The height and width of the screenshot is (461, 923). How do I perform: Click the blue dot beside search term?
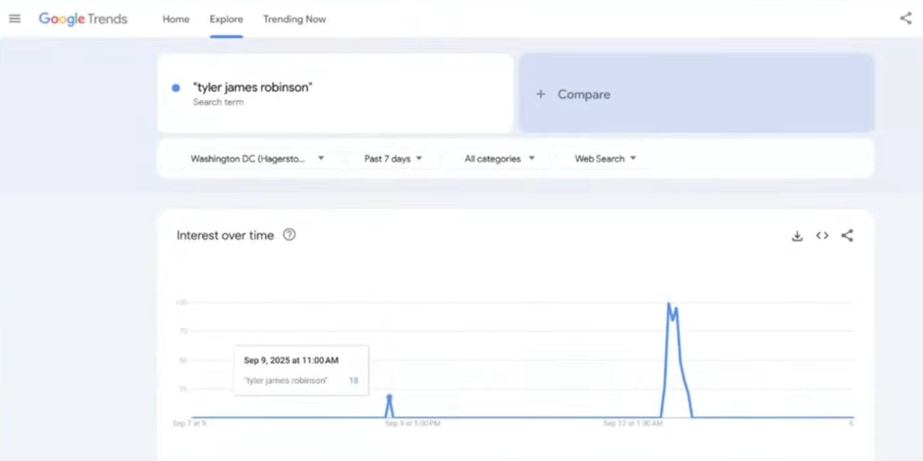176,88
